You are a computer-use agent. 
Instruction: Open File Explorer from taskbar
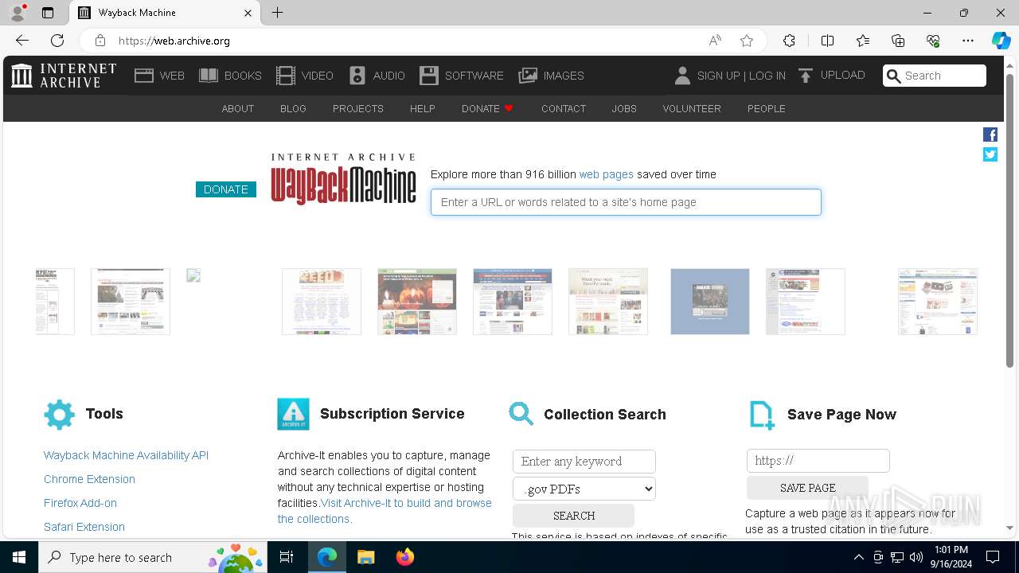point(365,557)
